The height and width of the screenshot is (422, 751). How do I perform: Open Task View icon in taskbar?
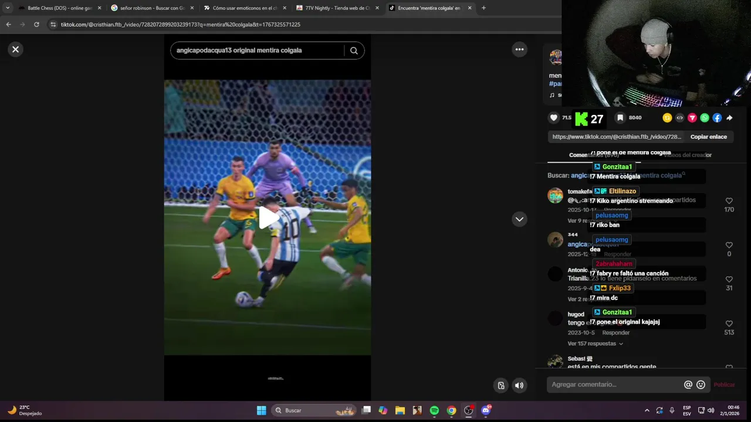(x=366, y=410)
